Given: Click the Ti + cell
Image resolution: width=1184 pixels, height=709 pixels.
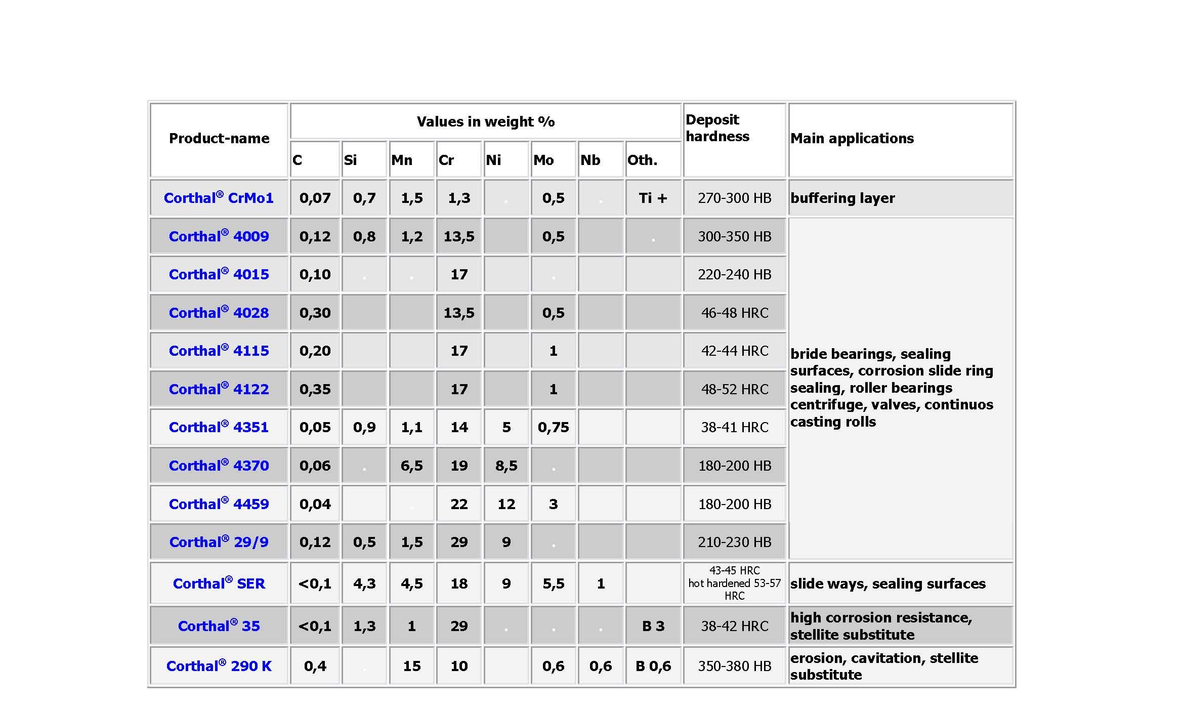Looking at the screenshot, I should pyautogui.click(x=653, y=198).
